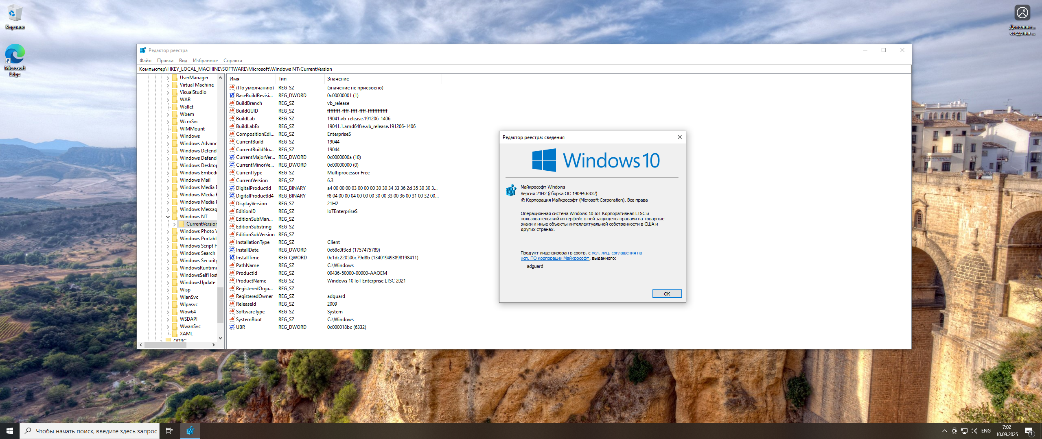Click the tree horizontal scrollbar right arrow

(x=213, y=345)
